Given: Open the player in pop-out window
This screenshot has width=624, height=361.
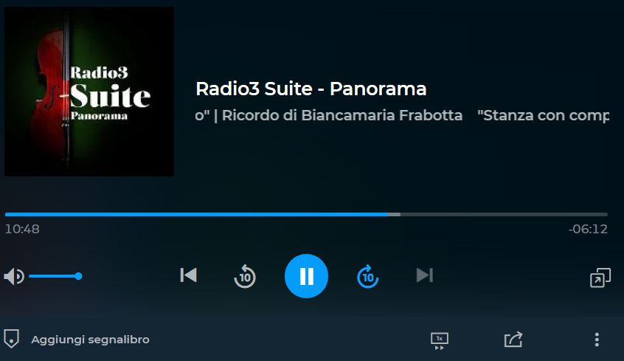Looking at the screenshot, I should [600, 278].
